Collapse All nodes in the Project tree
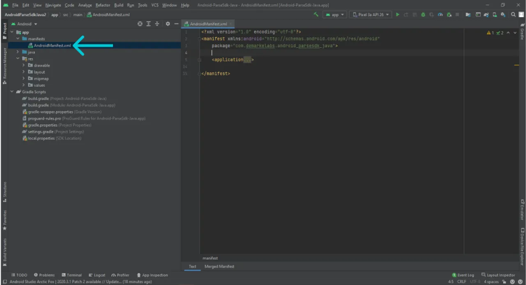Screen dimensions: 526x285 tap(157, 24)
